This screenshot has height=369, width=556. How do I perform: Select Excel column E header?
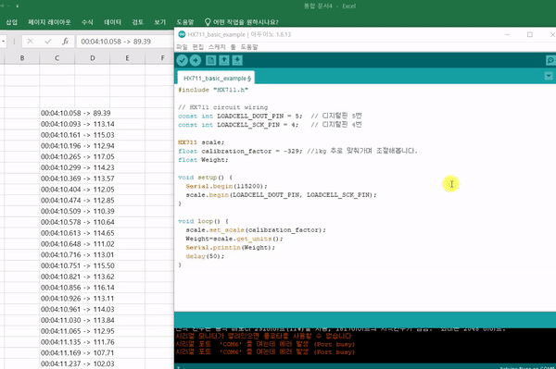[127, 58]
